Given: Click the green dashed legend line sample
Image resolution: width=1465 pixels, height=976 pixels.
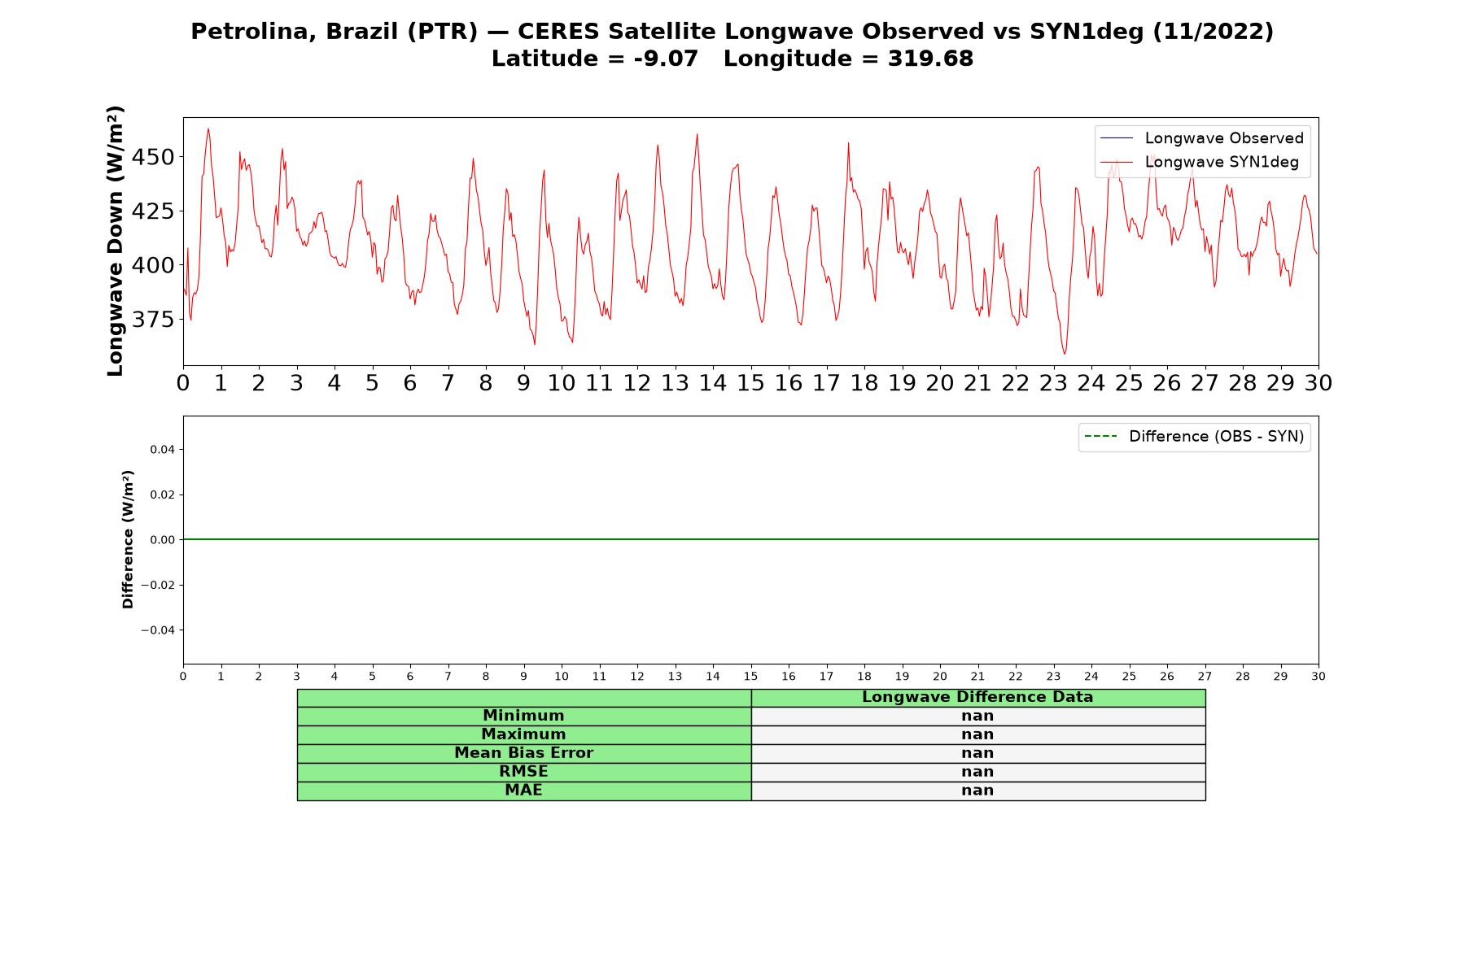Looking at the screenshot, I should [x=1100, y=437].
